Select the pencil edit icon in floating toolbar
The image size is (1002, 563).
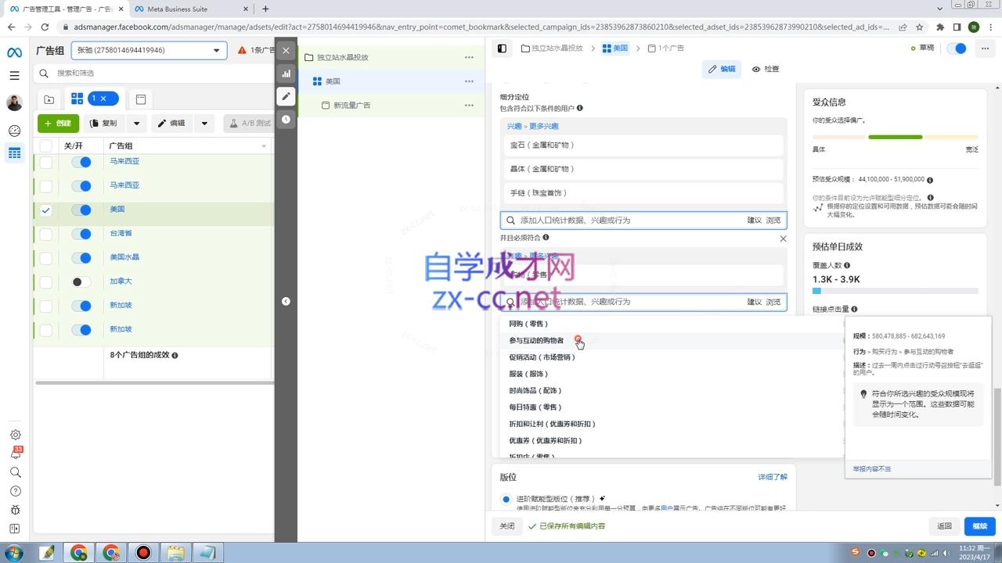286,96
